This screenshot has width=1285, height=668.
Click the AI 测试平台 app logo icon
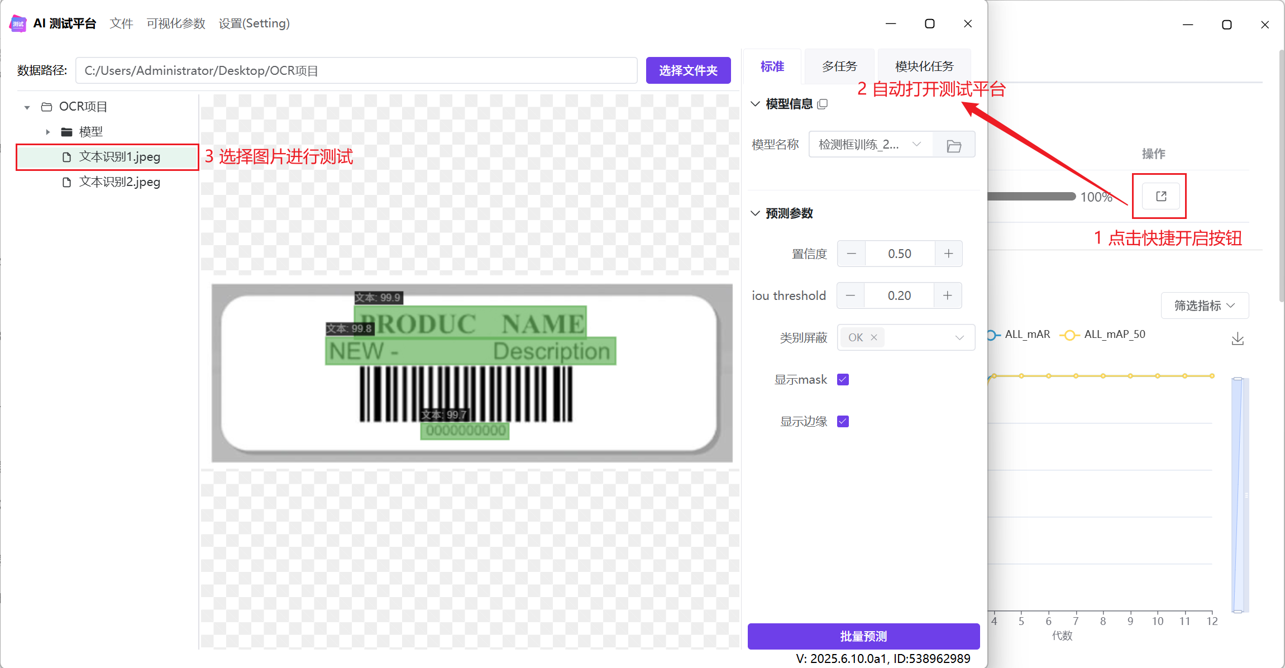pyautogui.click(x=18, y=23)
